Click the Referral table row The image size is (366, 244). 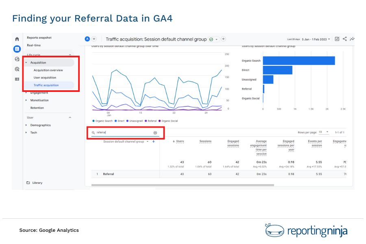tap(219, 174)
